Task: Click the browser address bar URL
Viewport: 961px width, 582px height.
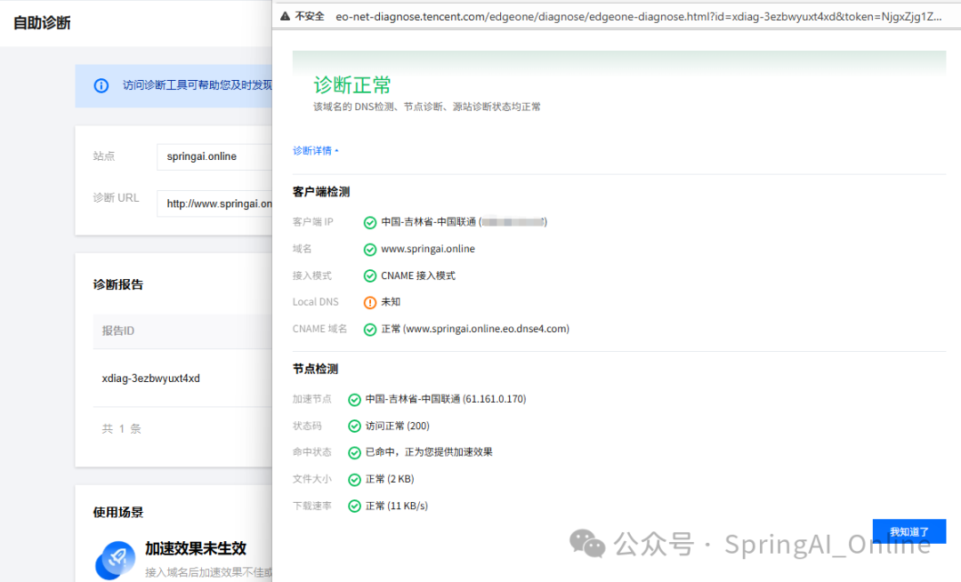Action: click(x=638, y=17)
